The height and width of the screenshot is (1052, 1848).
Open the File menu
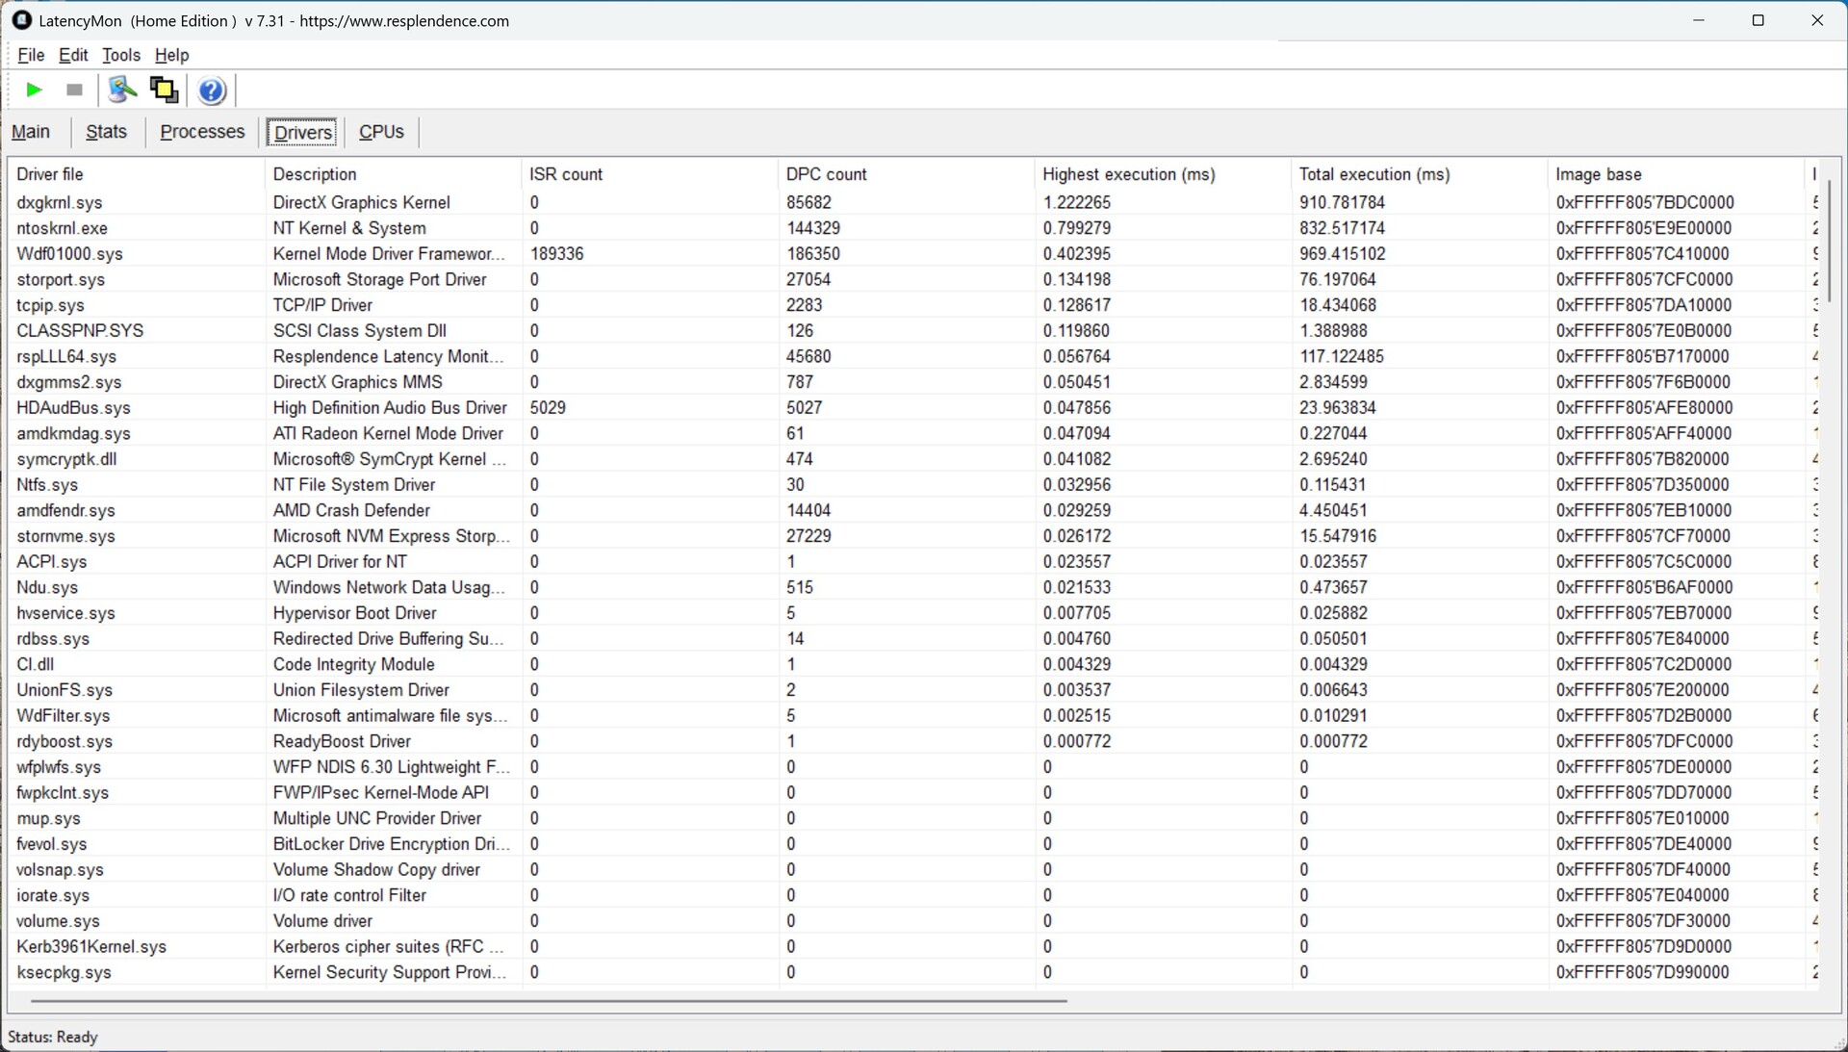pyautogui.click(x=31, y=55)
